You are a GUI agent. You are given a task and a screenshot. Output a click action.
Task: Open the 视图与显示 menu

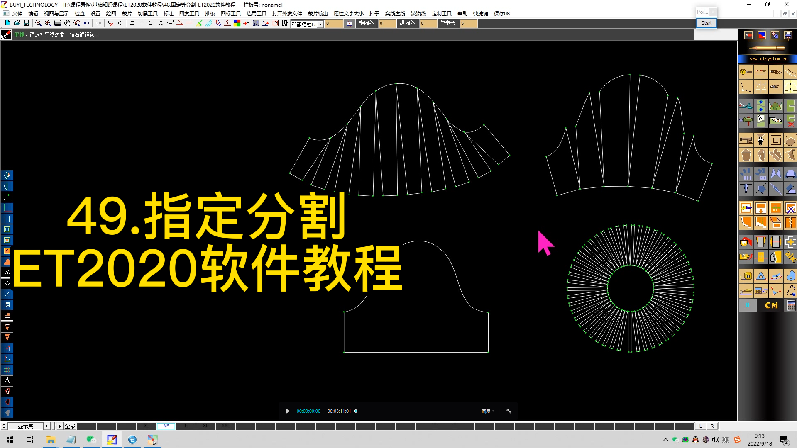click(x=56, y=14)
